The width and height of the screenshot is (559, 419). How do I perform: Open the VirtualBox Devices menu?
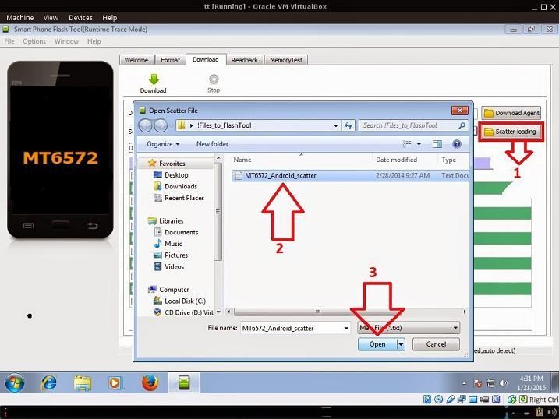pos(80,17)
